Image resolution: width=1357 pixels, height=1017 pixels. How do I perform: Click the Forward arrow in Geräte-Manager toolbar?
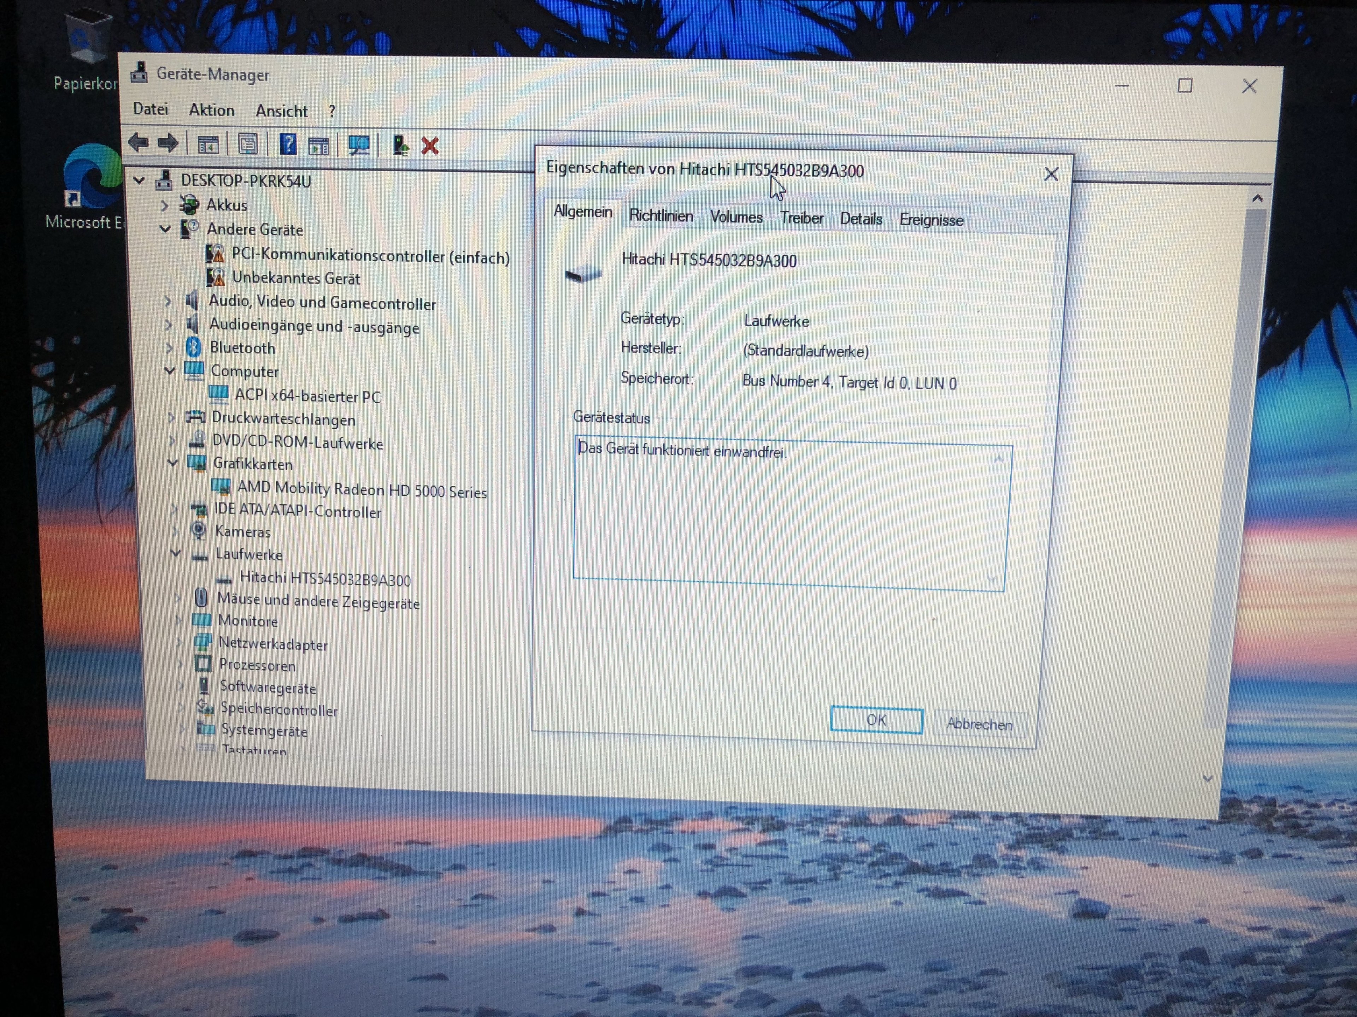pos(168,143)
